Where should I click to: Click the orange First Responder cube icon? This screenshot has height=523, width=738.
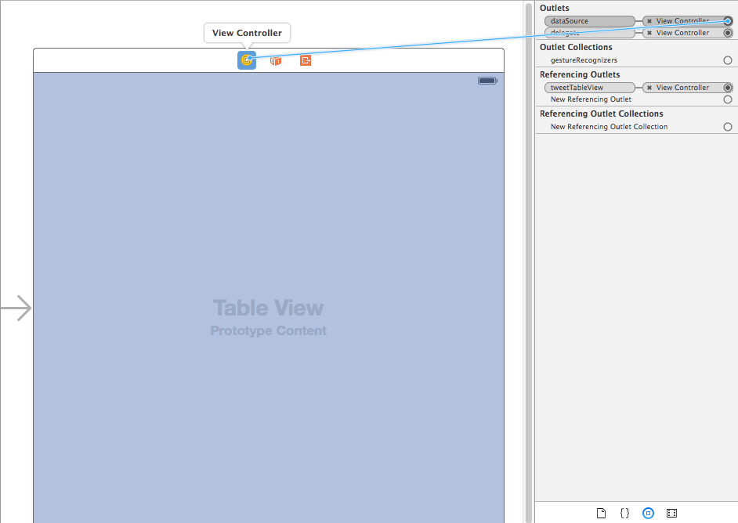tap(275, 60)
